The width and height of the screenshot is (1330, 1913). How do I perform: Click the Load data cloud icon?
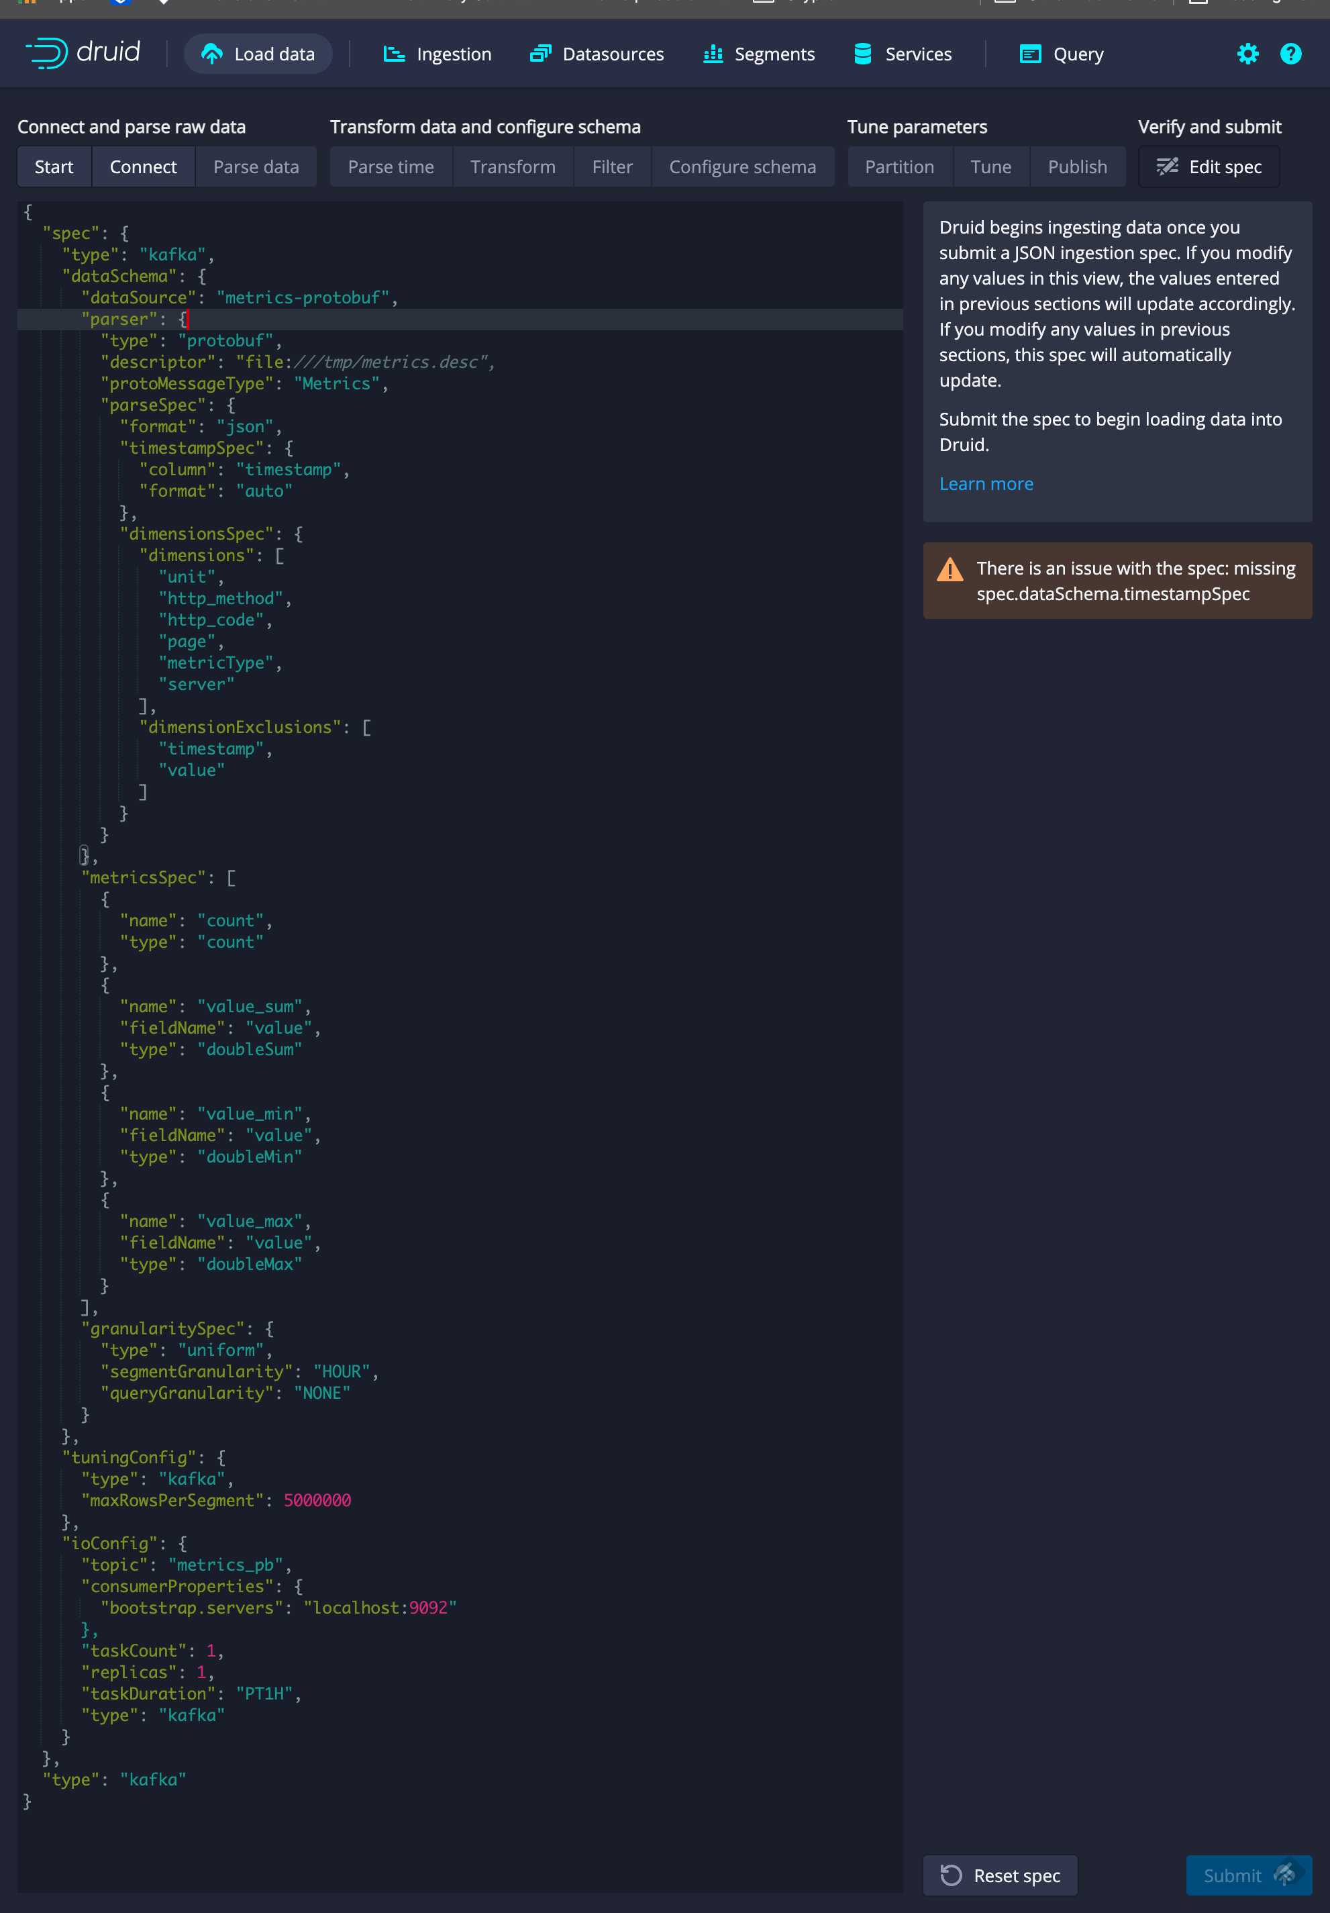coord(211,54)
